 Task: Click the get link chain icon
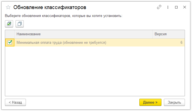(x=159, y=7)
